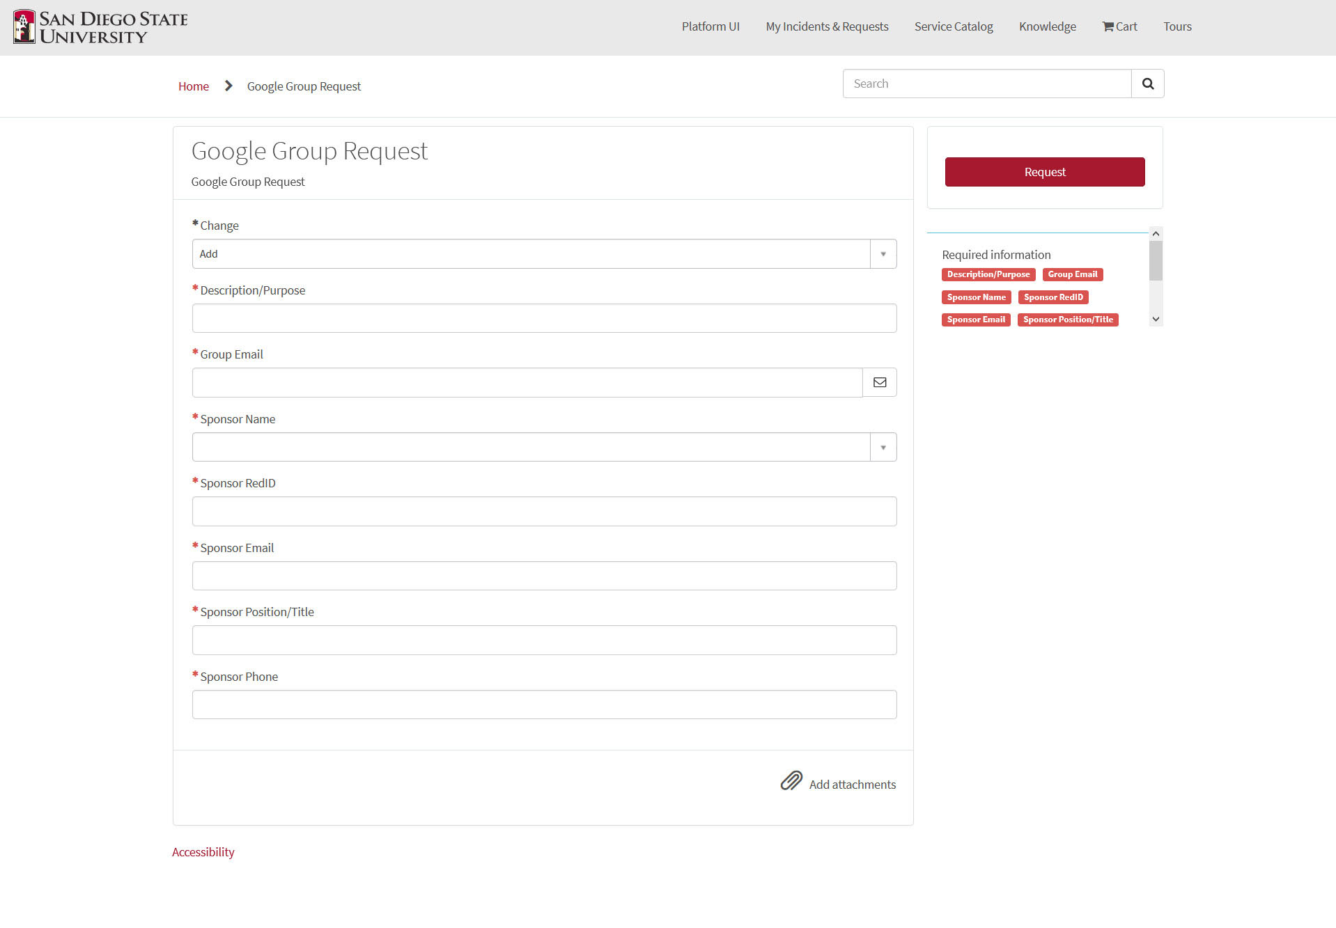Click the breadcrumb chevron after Home
The image size is (1336, 928).
tap(228, 86)
